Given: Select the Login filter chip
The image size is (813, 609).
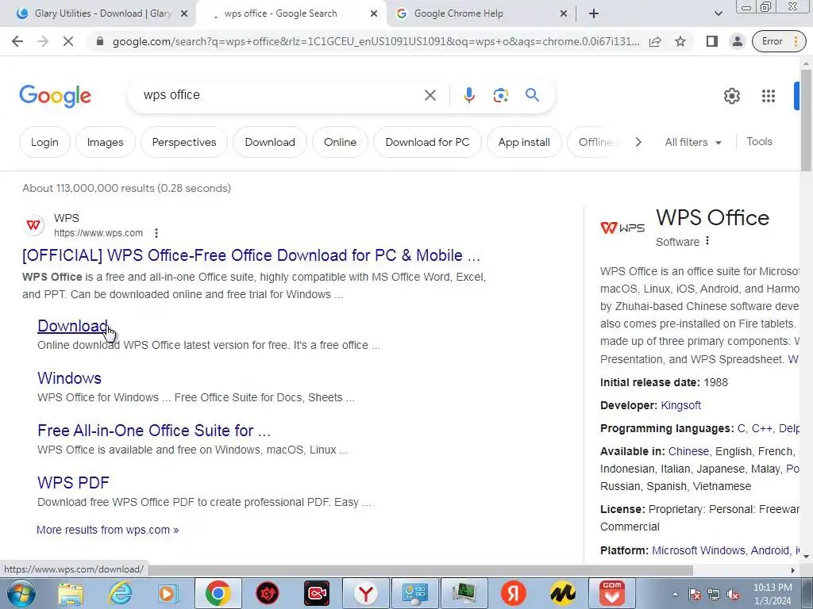Looking at the screenshot, I should click(44, 142).
